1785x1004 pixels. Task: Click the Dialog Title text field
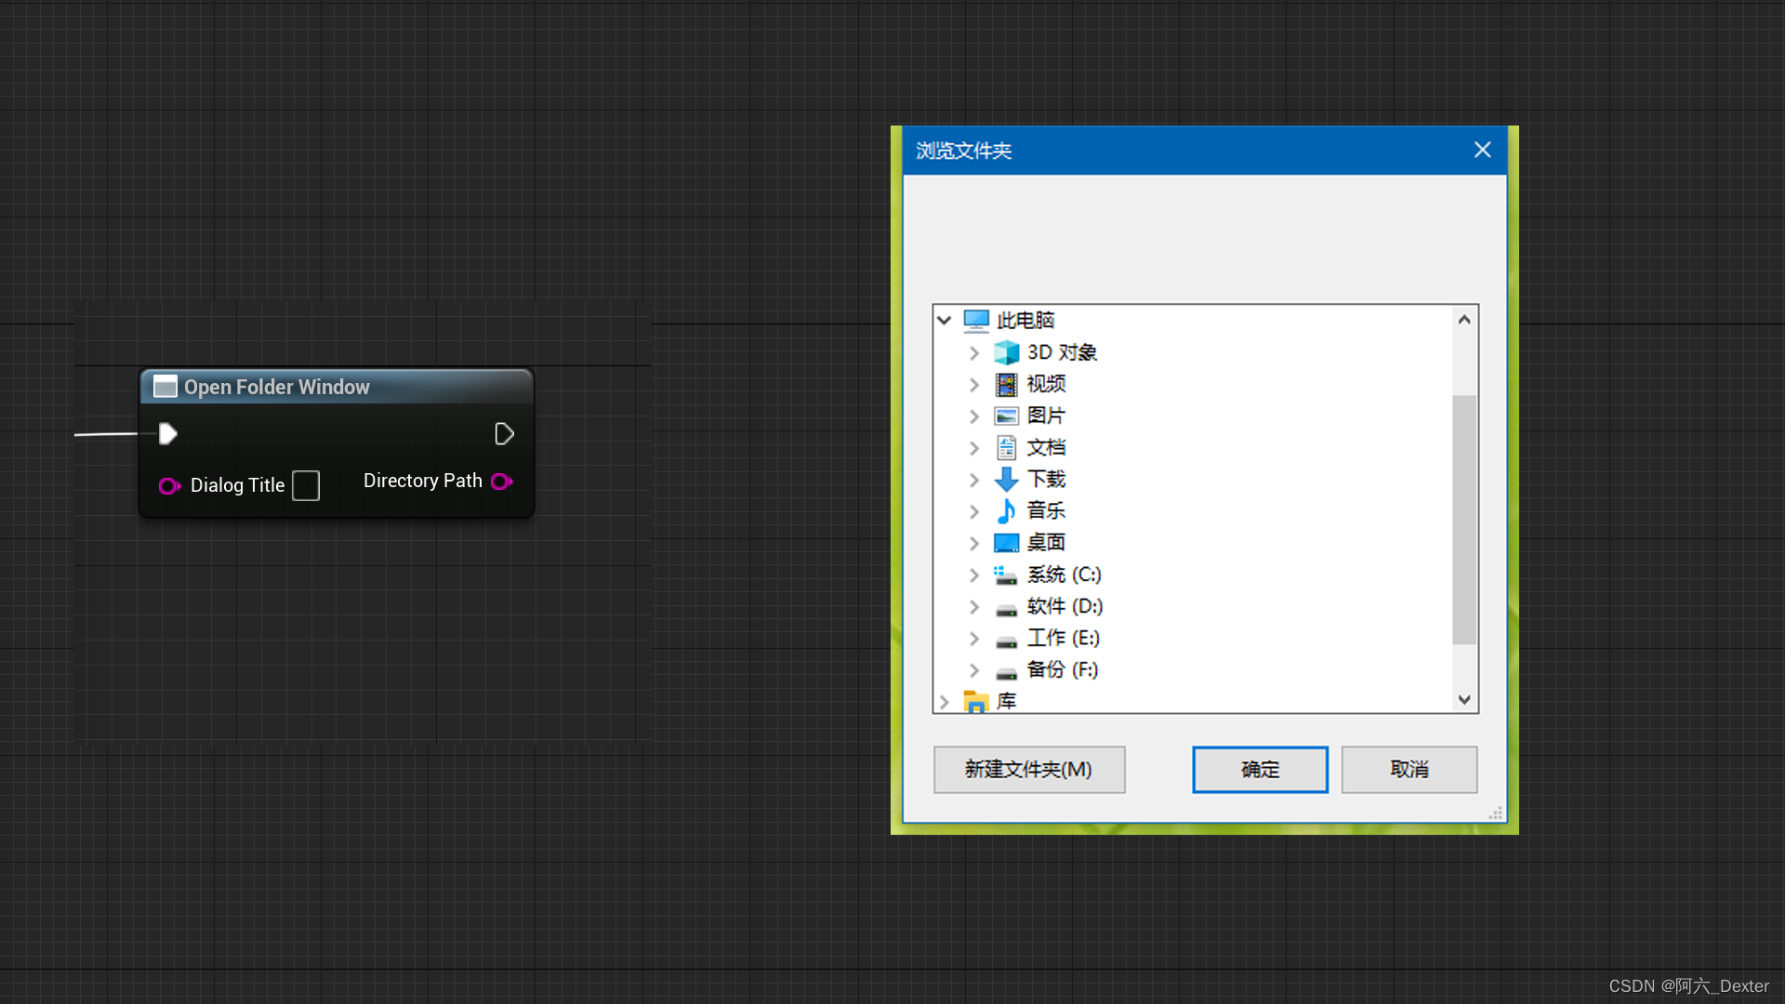click(x=306, y=485)
